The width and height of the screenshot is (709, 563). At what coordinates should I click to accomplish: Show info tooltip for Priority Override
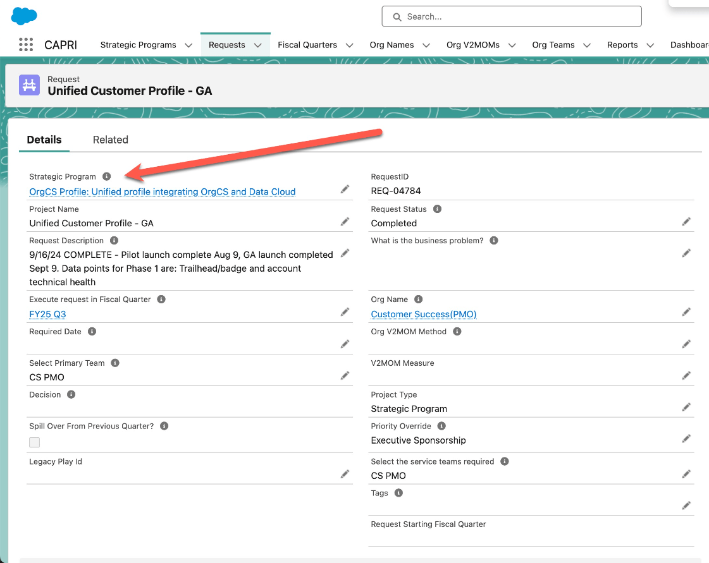point(441,426)
